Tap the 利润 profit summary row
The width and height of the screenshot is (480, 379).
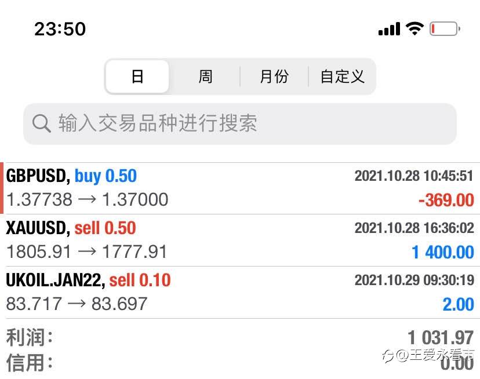239,337
